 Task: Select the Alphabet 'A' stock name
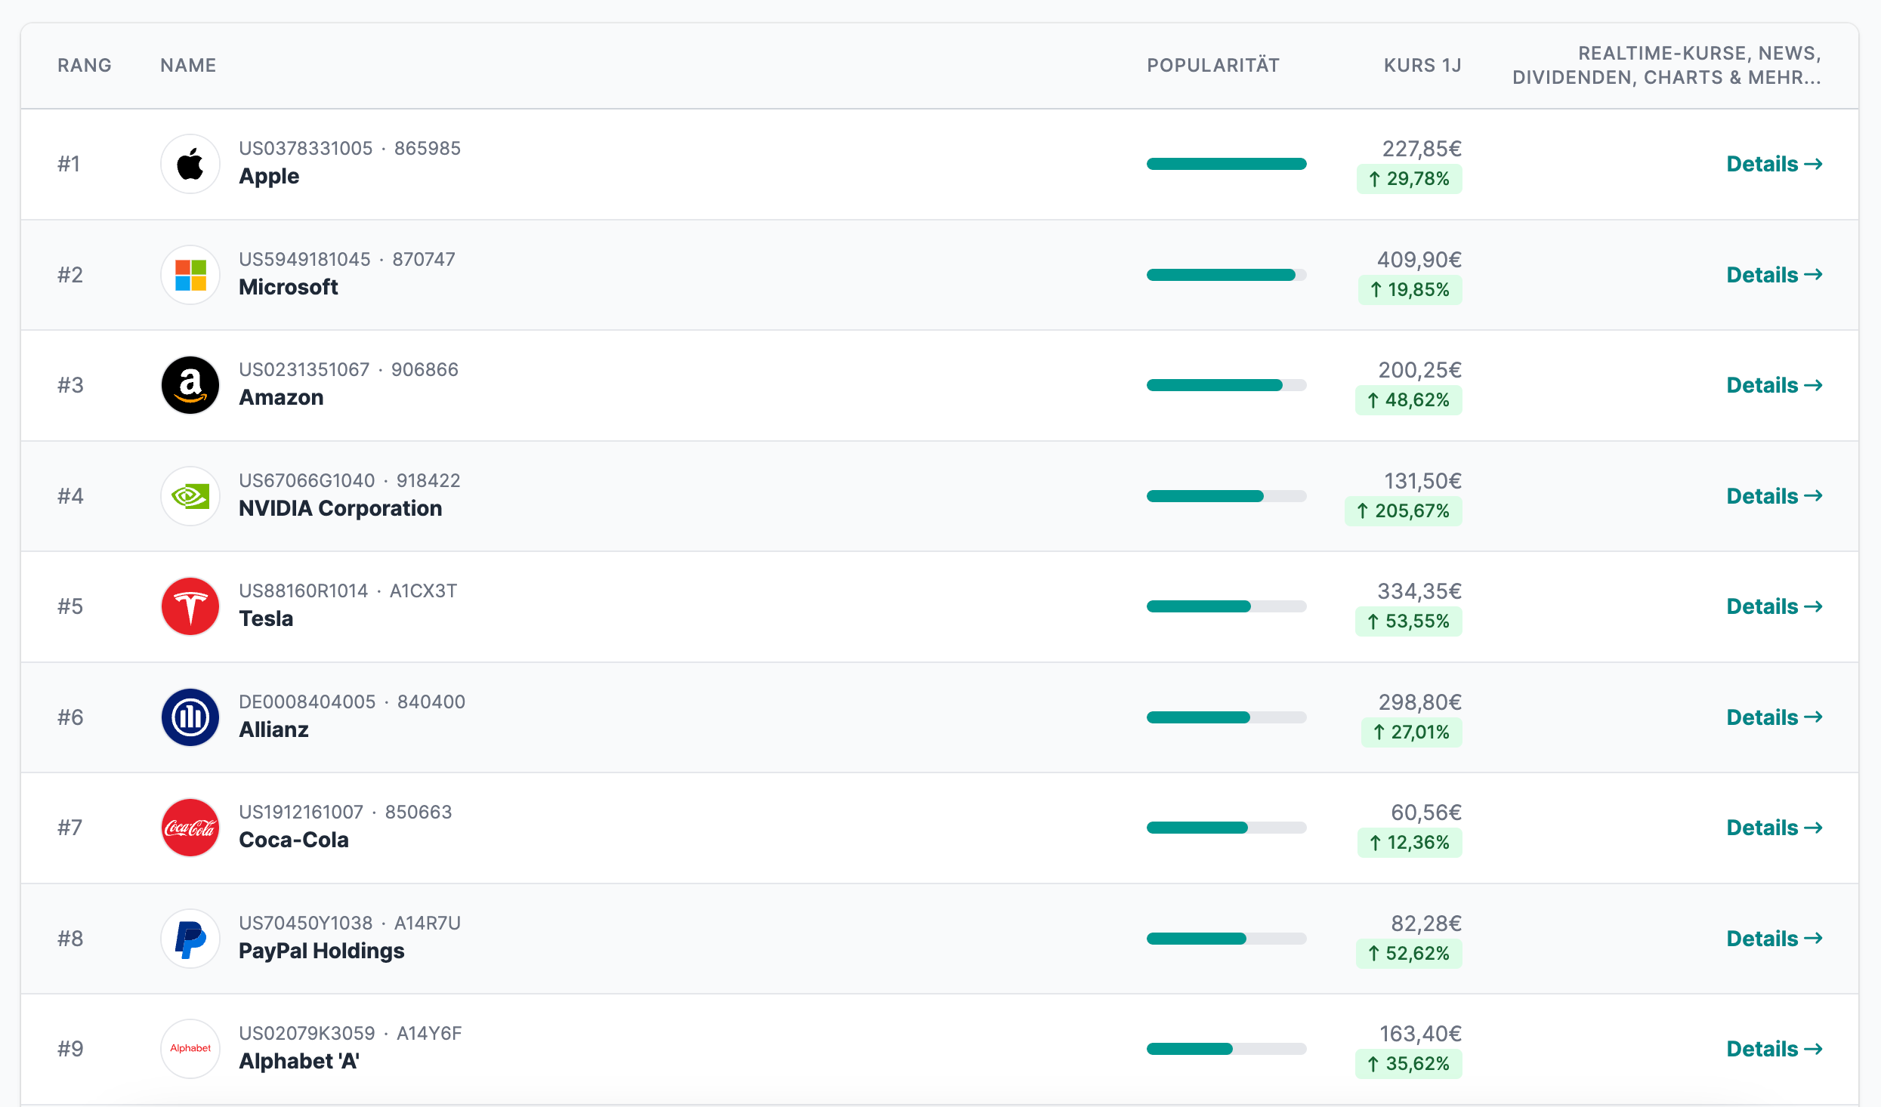(x=299, y=1062)
